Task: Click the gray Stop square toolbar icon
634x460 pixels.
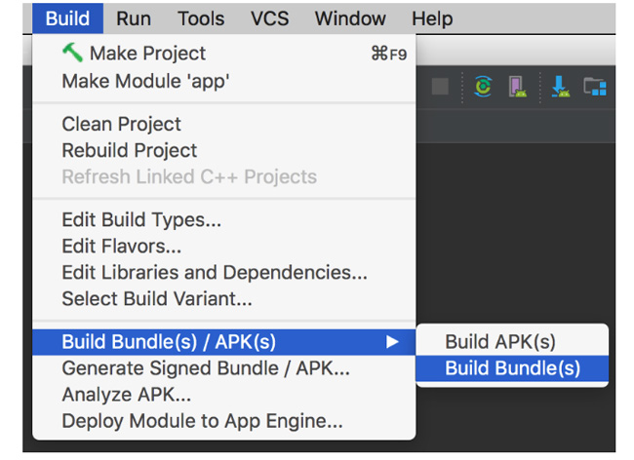Action: (440, 86)
